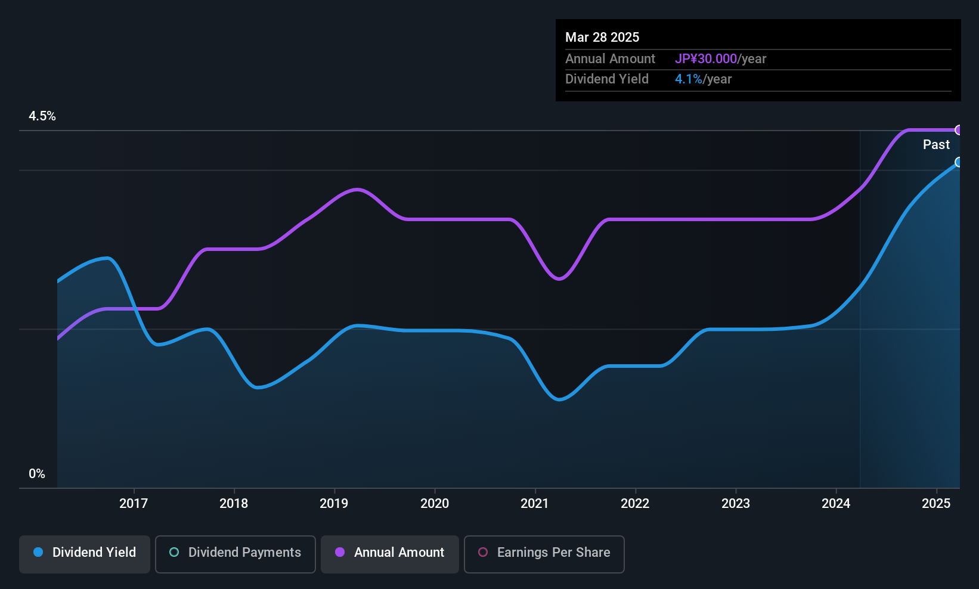Click the purple endpoint marker of Annual Amount line
This screenshot has width=979, height=589.
click(x=959, y=130)
